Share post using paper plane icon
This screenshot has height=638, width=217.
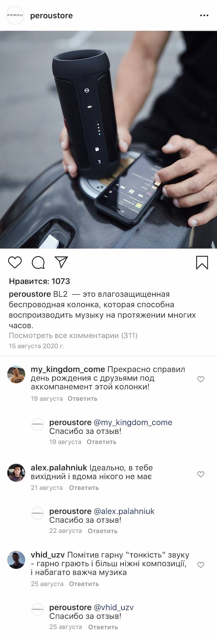pos(62,262)
